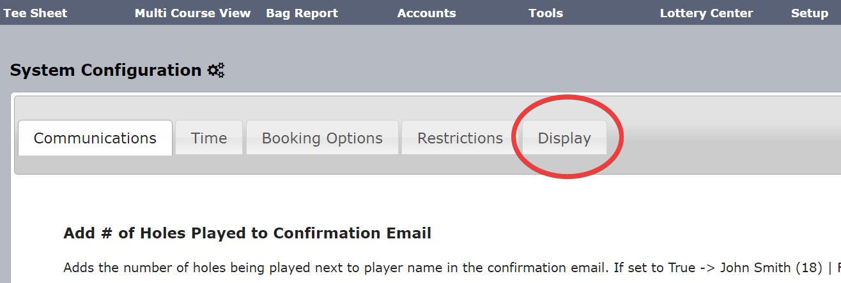Click the blank white area above the setting heading
Image resolution: width=841 pixels, height=283 pixels.
click(x=422, y=199)
